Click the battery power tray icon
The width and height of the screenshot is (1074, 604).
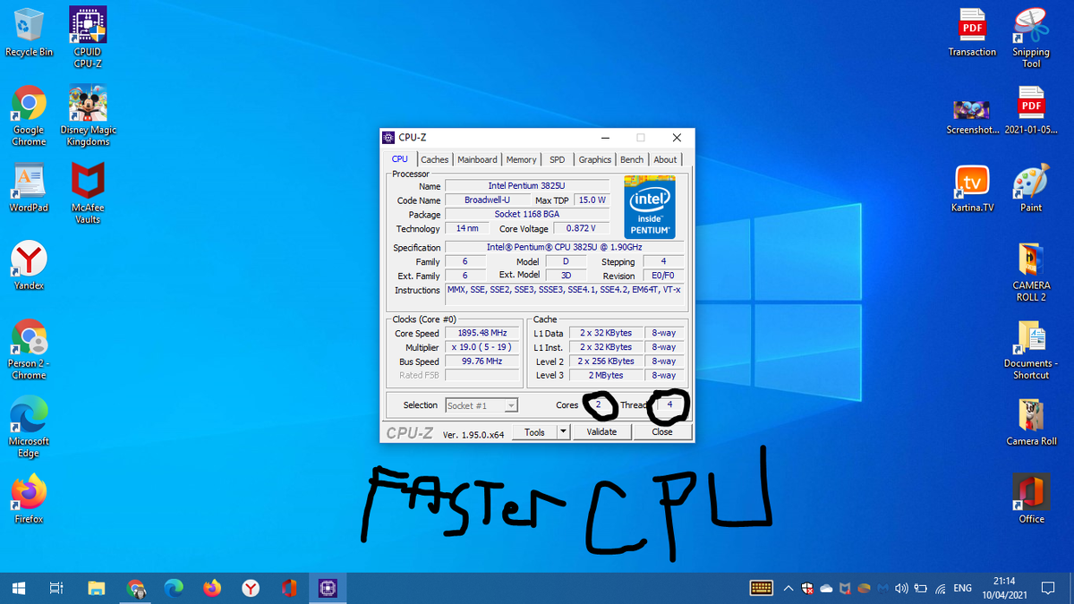(920, 588)
